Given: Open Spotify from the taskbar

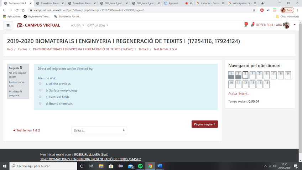Looking at the screenshot, I should click(x=140, y=166).
